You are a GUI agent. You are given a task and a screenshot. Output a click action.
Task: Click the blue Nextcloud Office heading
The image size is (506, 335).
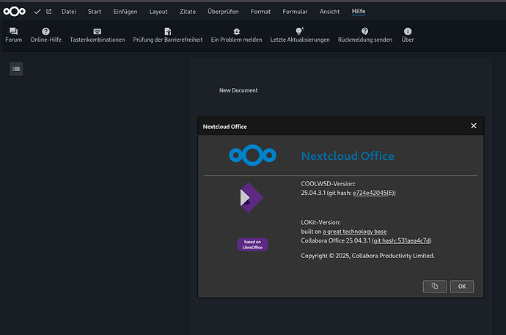click(x=348, y=156)
